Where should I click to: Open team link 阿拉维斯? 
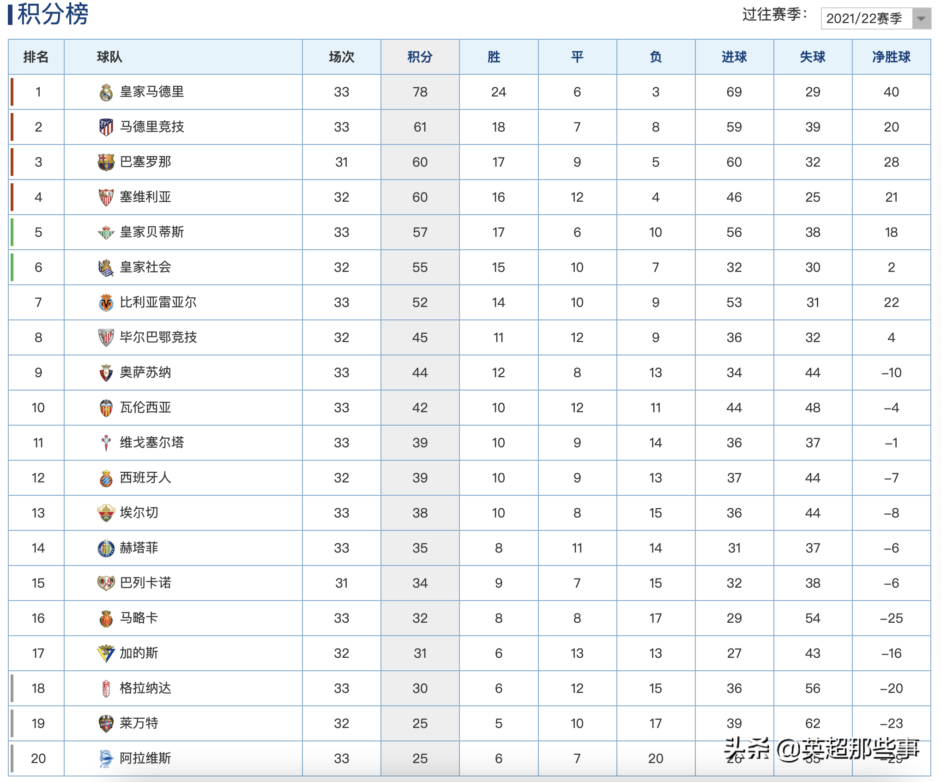click(145, 758)
